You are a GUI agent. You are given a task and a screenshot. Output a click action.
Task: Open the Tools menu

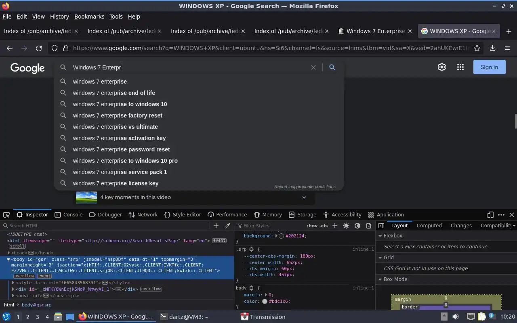point(116,17)
